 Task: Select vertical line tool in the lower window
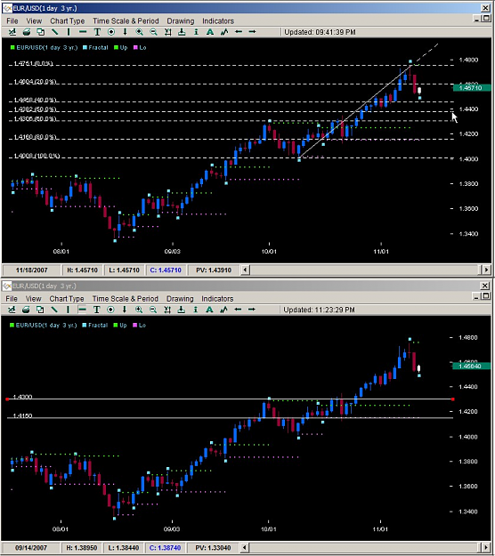(x=68, y=310)
